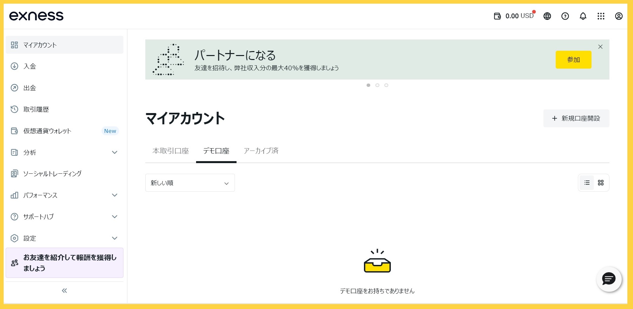The width and height of the screenshot is (633, 309).
Task: Click the help question mark icon in header
Action: coord(565,16)
